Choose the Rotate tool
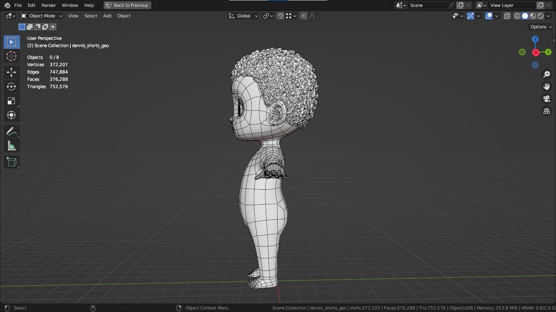The width and height of the screenshot is (556, 312). coord(11,87)
